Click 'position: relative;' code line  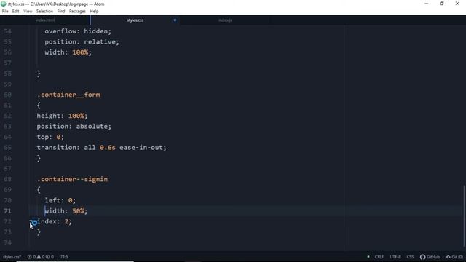click(82, 42)
